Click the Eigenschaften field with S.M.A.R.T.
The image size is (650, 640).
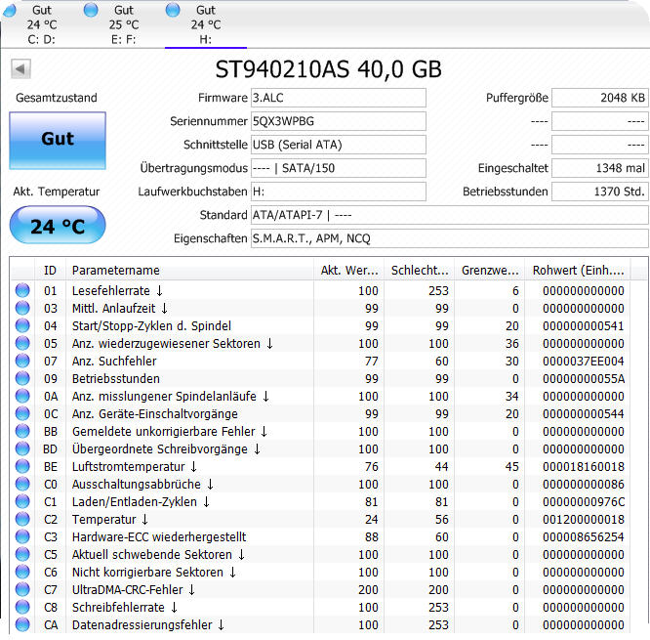pos(449,238)
